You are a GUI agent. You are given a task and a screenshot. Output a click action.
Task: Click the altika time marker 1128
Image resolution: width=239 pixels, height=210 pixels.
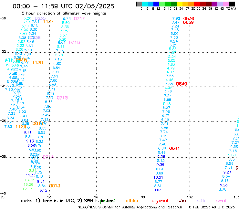pos(38,63)
